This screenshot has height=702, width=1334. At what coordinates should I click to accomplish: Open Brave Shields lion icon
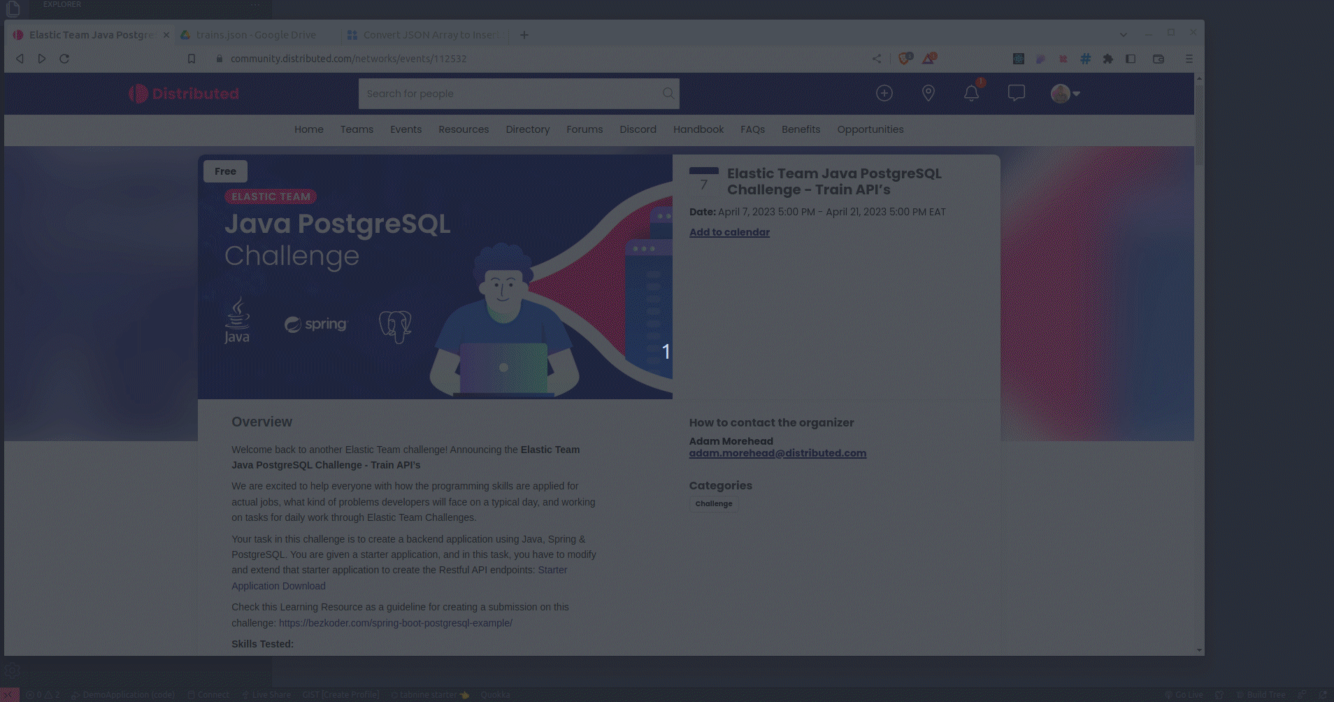pyautogui.click(x=905, y=59)
